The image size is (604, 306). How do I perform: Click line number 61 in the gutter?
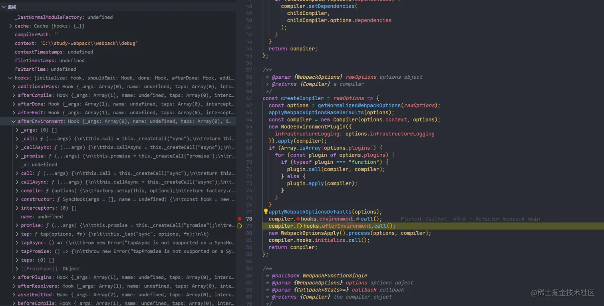[249, 98]
